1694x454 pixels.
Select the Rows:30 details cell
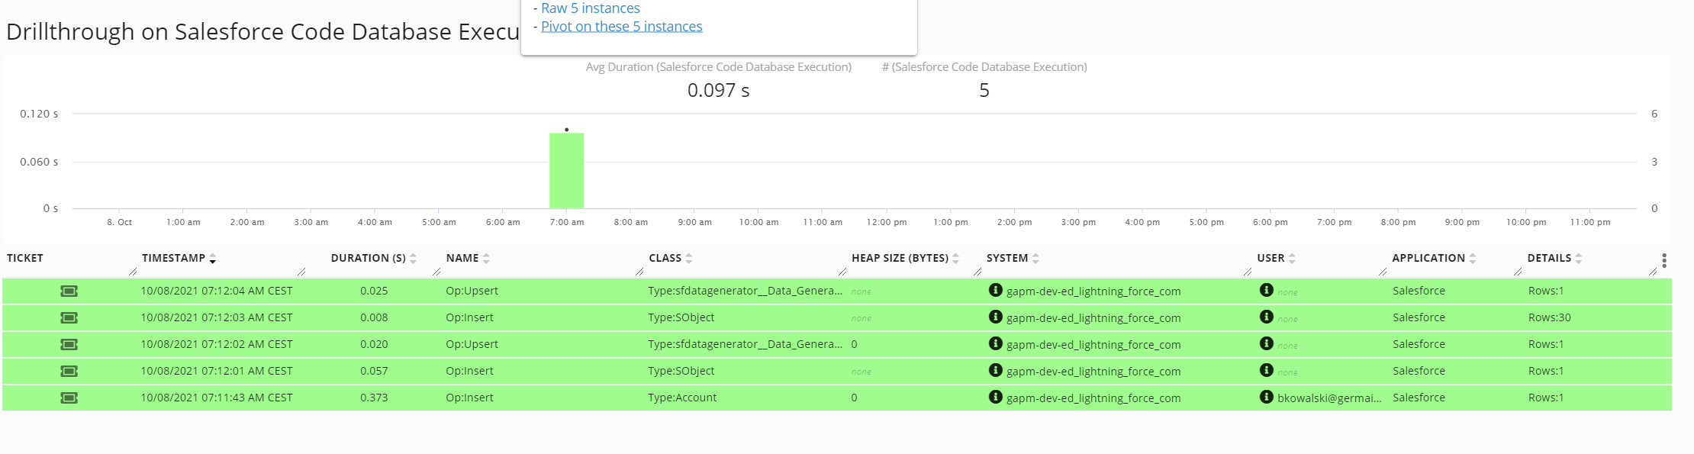click(x=1549, y=317)
